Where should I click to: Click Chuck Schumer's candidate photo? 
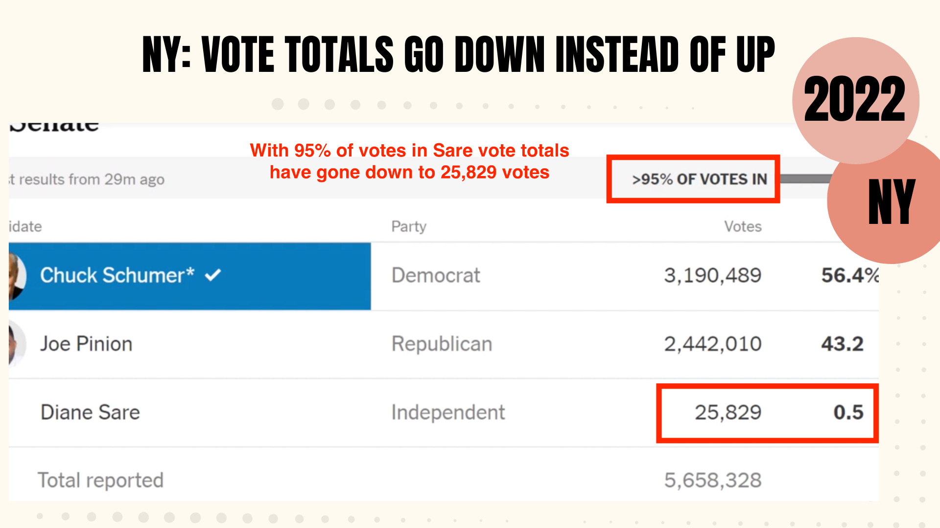[x=17, y=277]
